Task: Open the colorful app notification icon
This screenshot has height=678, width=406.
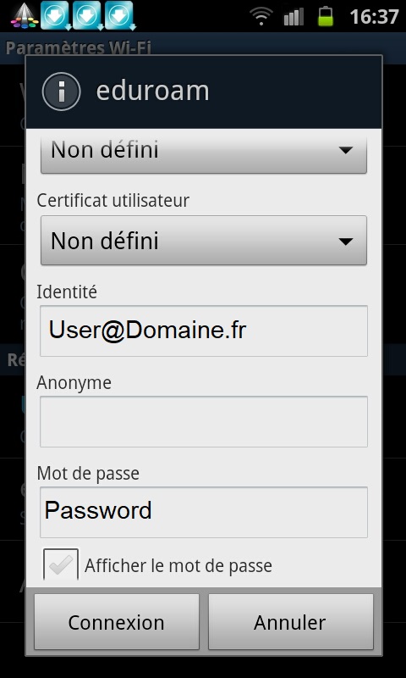Action: [24, 16]
